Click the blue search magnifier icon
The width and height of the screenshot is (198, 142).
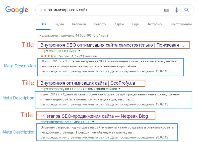click(x=186, y=10)
